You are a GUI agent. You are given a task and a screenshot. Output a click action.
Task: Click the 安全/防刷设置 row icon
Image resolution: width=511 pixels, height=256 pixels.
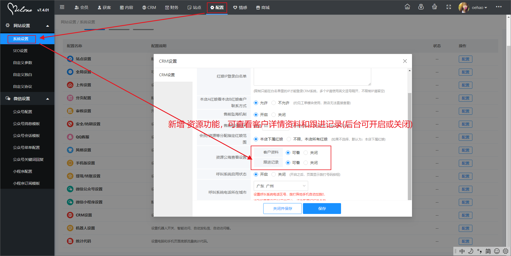(x=70, y=124)
